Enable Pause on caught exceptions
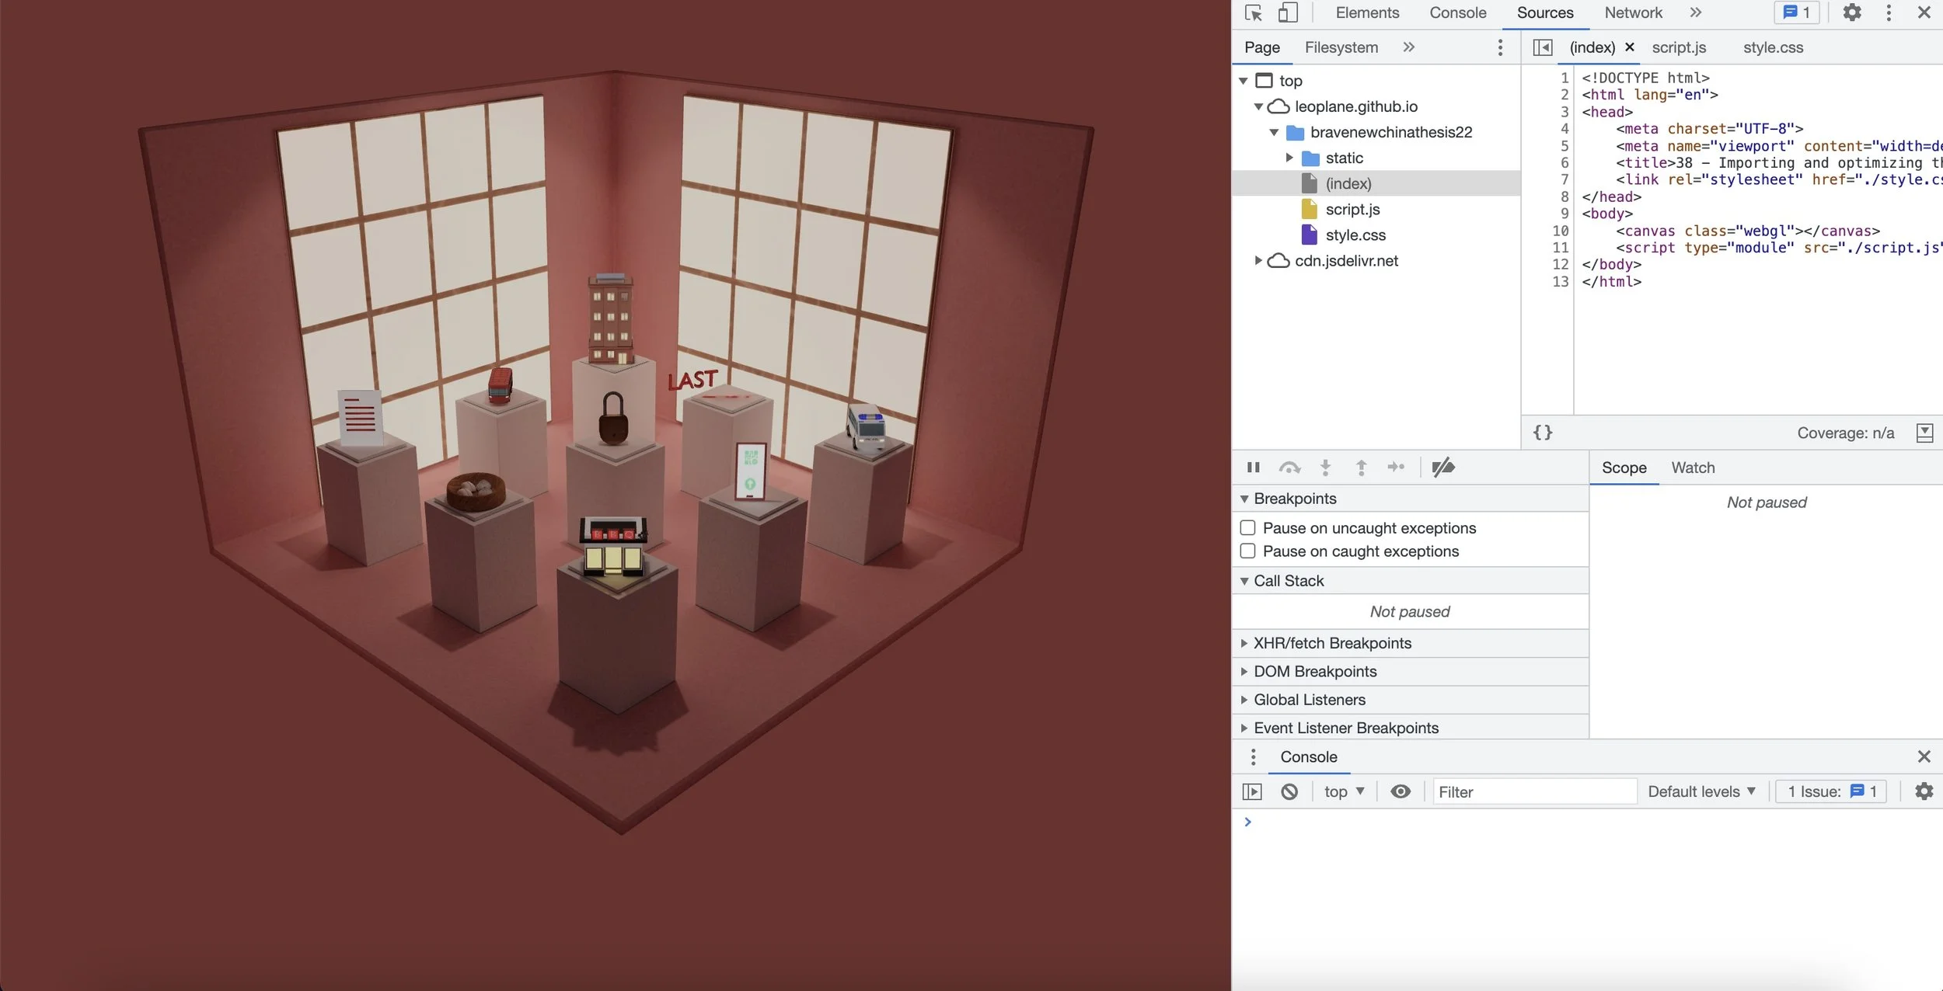 coord(1248,551)
